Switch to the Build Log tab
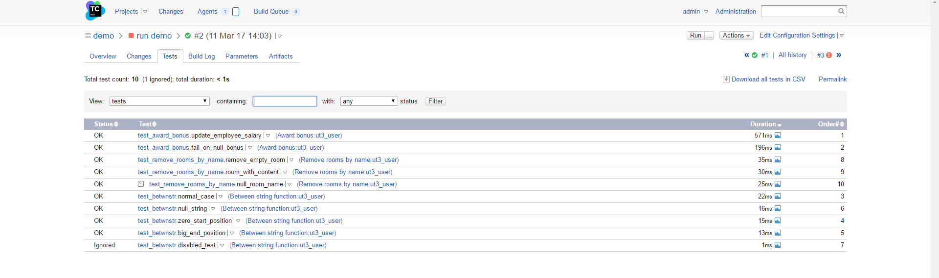The image size is (939, 278). point(201,57)
